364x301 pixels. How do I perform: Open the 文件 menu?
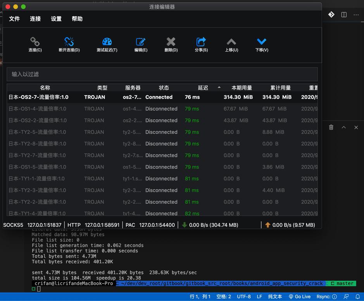click(14, 19)
